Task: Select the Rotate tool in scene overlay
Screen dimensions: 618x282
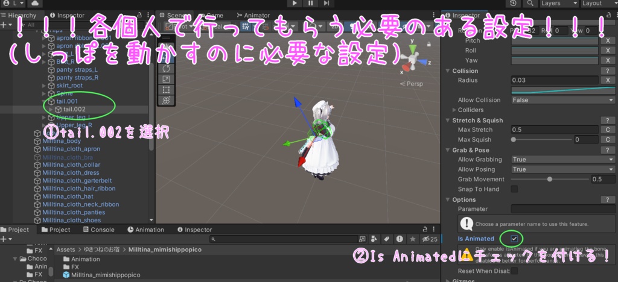Action: pyautogui.click(x=166, y=69)
